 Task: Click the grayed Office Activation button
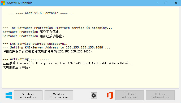pos(130,95)
